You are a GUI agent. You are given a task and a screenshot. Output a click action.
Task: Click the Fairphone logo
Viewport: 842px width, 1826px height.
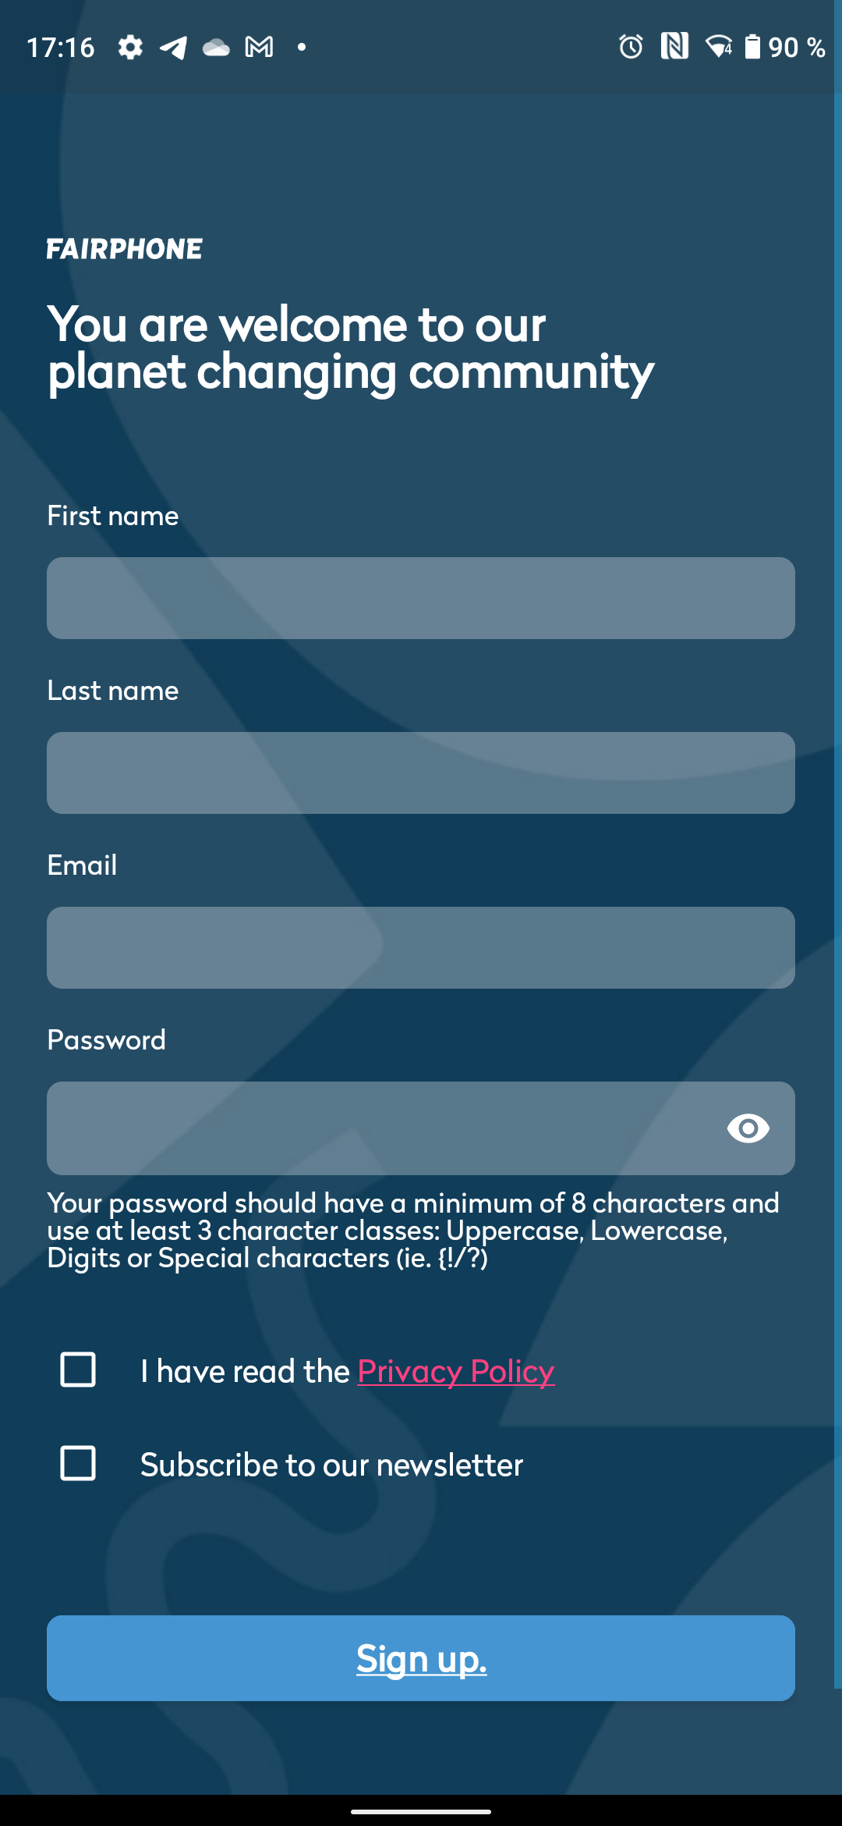click(125, 249)
